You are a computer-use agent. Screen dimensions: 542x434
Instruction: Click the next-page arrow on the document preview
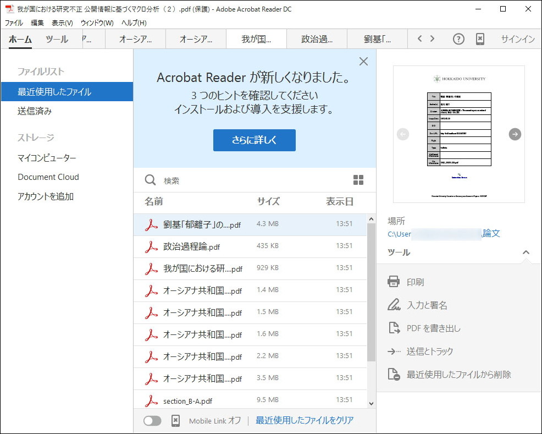(x=515, y=134)
